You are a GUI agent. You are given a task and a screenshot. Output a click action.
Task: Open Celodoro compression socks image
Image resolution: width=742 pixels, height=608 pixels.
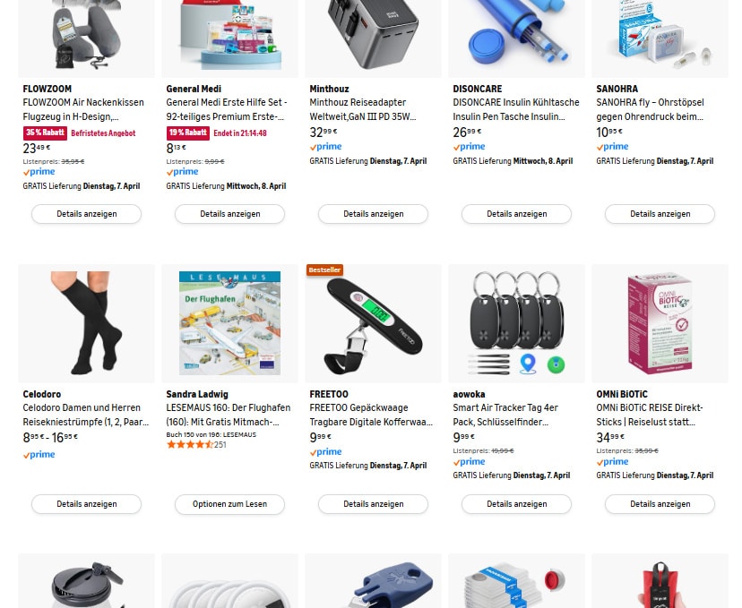tap(87, 323)
